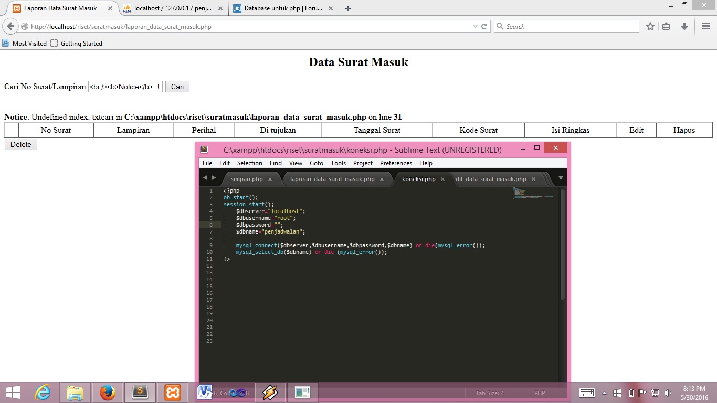Click Tab Size: 4 in status bar
Screen dimensions: 717x403
click(x=490, y=393)
